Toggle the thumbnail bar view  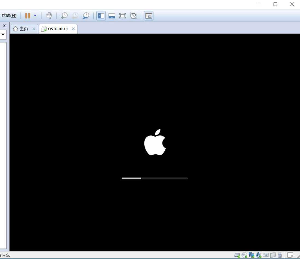tap(112, 16)
